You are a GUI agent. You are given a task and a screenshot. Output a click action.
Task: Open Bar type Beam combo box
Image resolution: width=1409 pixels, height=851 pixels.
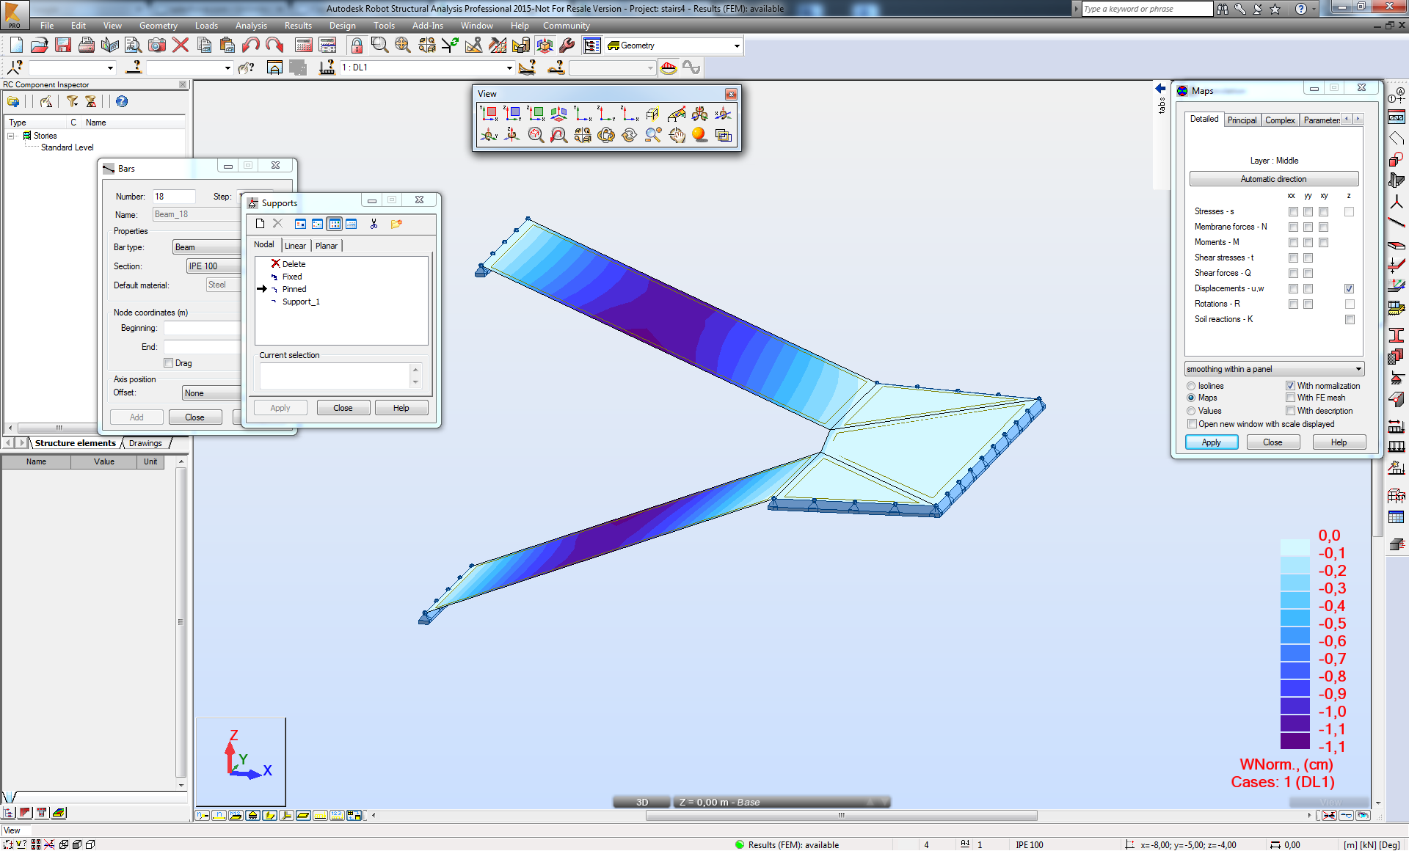click(206, 247)
